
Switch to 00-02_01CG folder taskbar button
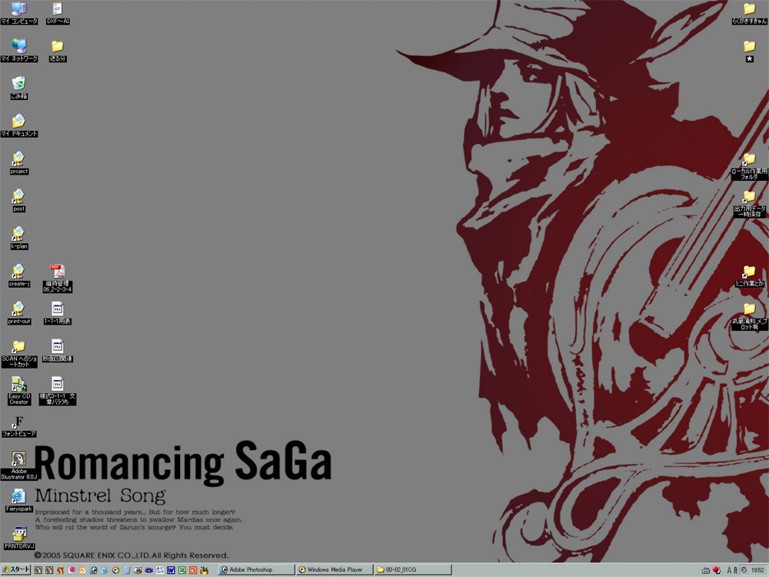coord(412,569)
